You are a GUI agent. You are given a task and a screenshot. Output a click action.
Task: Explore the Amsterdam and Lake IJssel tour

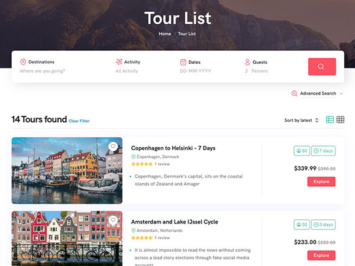point(321,255)
